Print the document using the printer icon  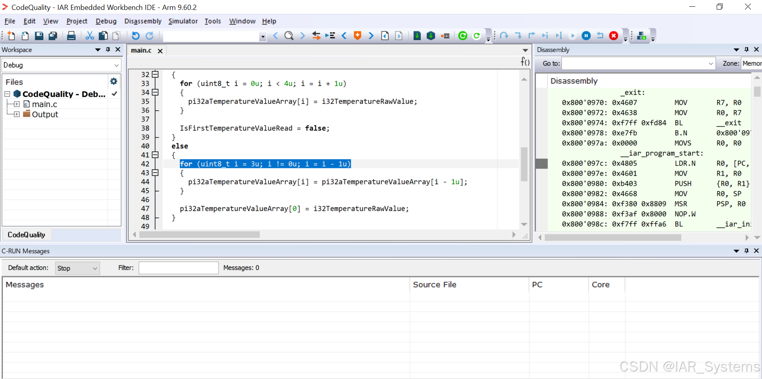click(x=71, y=36)
